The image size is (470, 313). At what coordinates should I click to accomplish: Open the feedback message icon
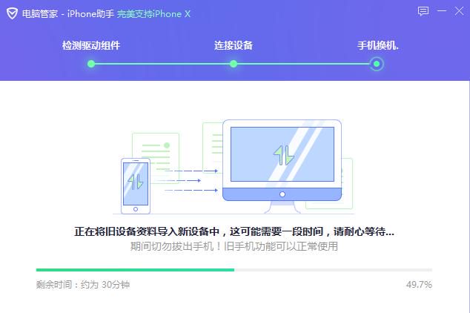point(423,11)
